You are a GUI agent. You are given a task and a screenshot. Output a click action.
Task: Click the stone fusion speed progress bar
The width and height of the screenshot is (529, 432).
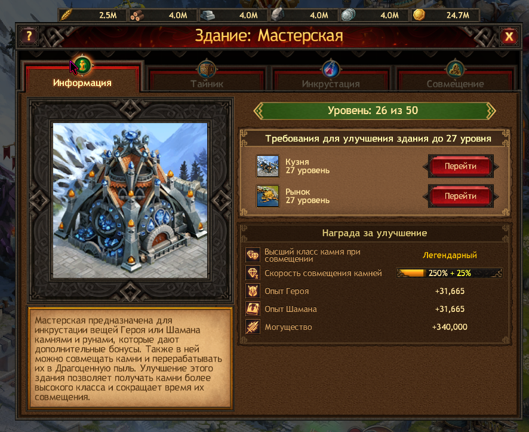pyautogui.click(x=450, y=273)
